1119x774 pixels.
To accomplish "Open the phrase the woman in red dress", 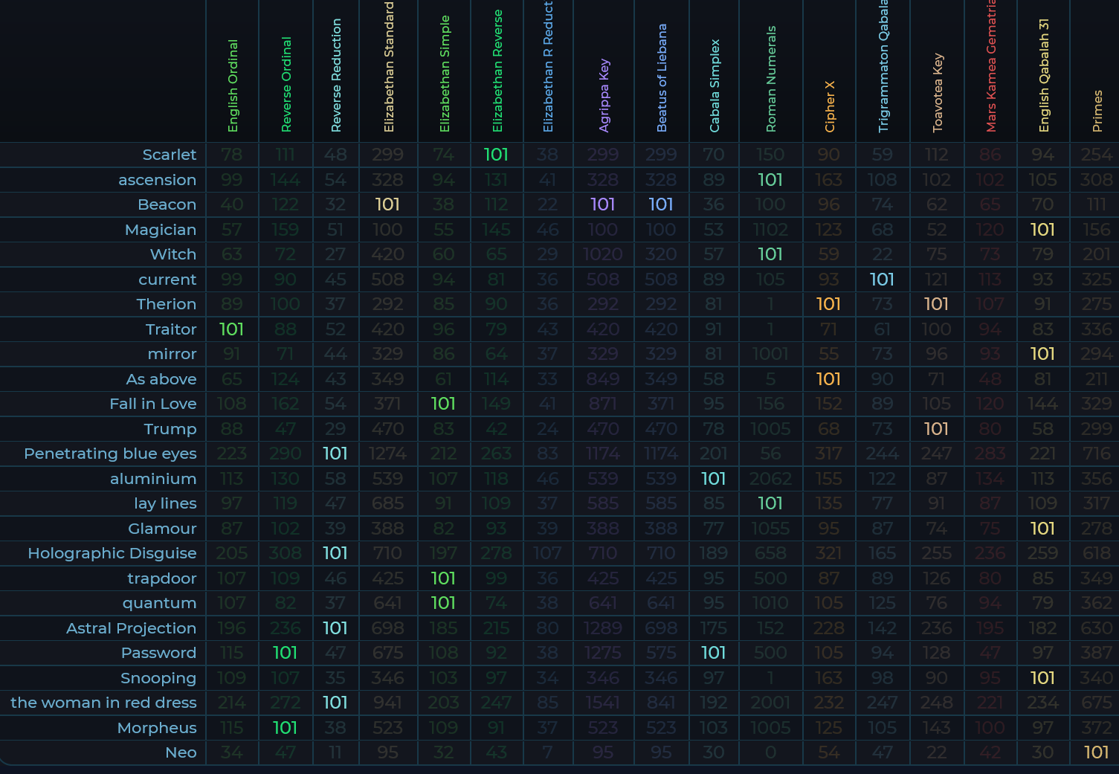I will tap(103, 703).
